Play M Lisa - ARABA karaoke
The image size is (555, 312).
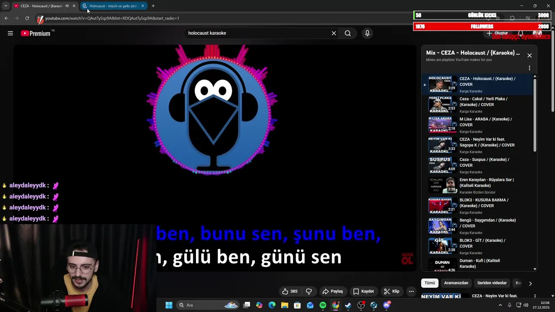477,125
